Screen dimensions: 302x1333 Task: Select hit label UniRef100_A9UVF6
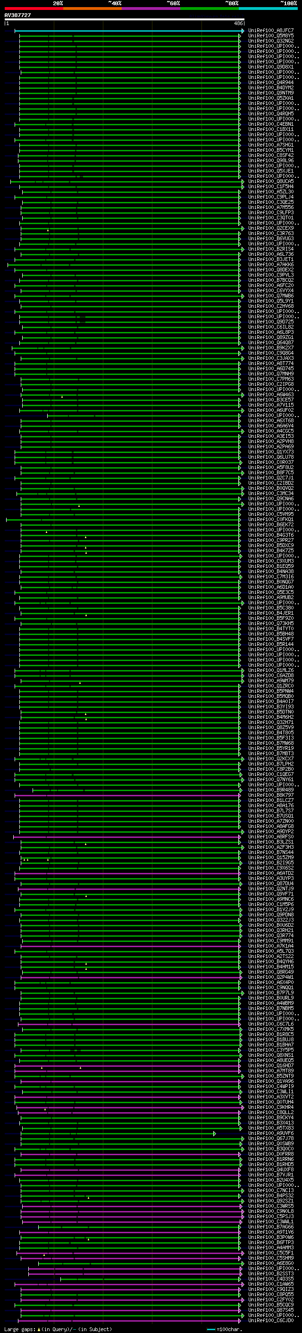pos(271,1133)
